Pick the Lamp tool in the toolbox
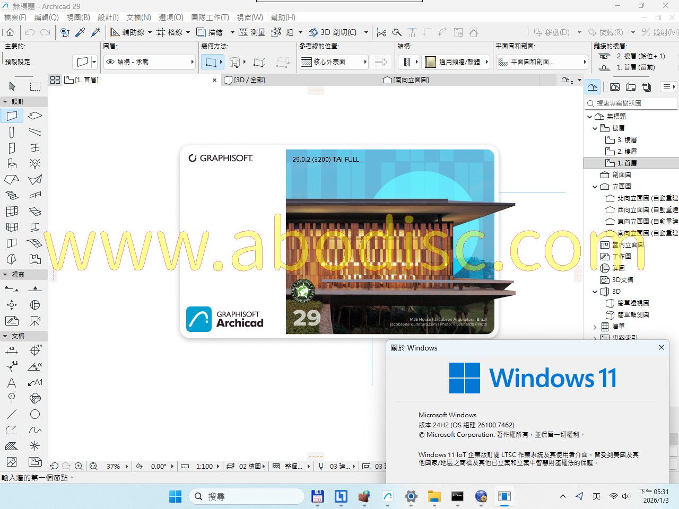 [x=35, y=163]
